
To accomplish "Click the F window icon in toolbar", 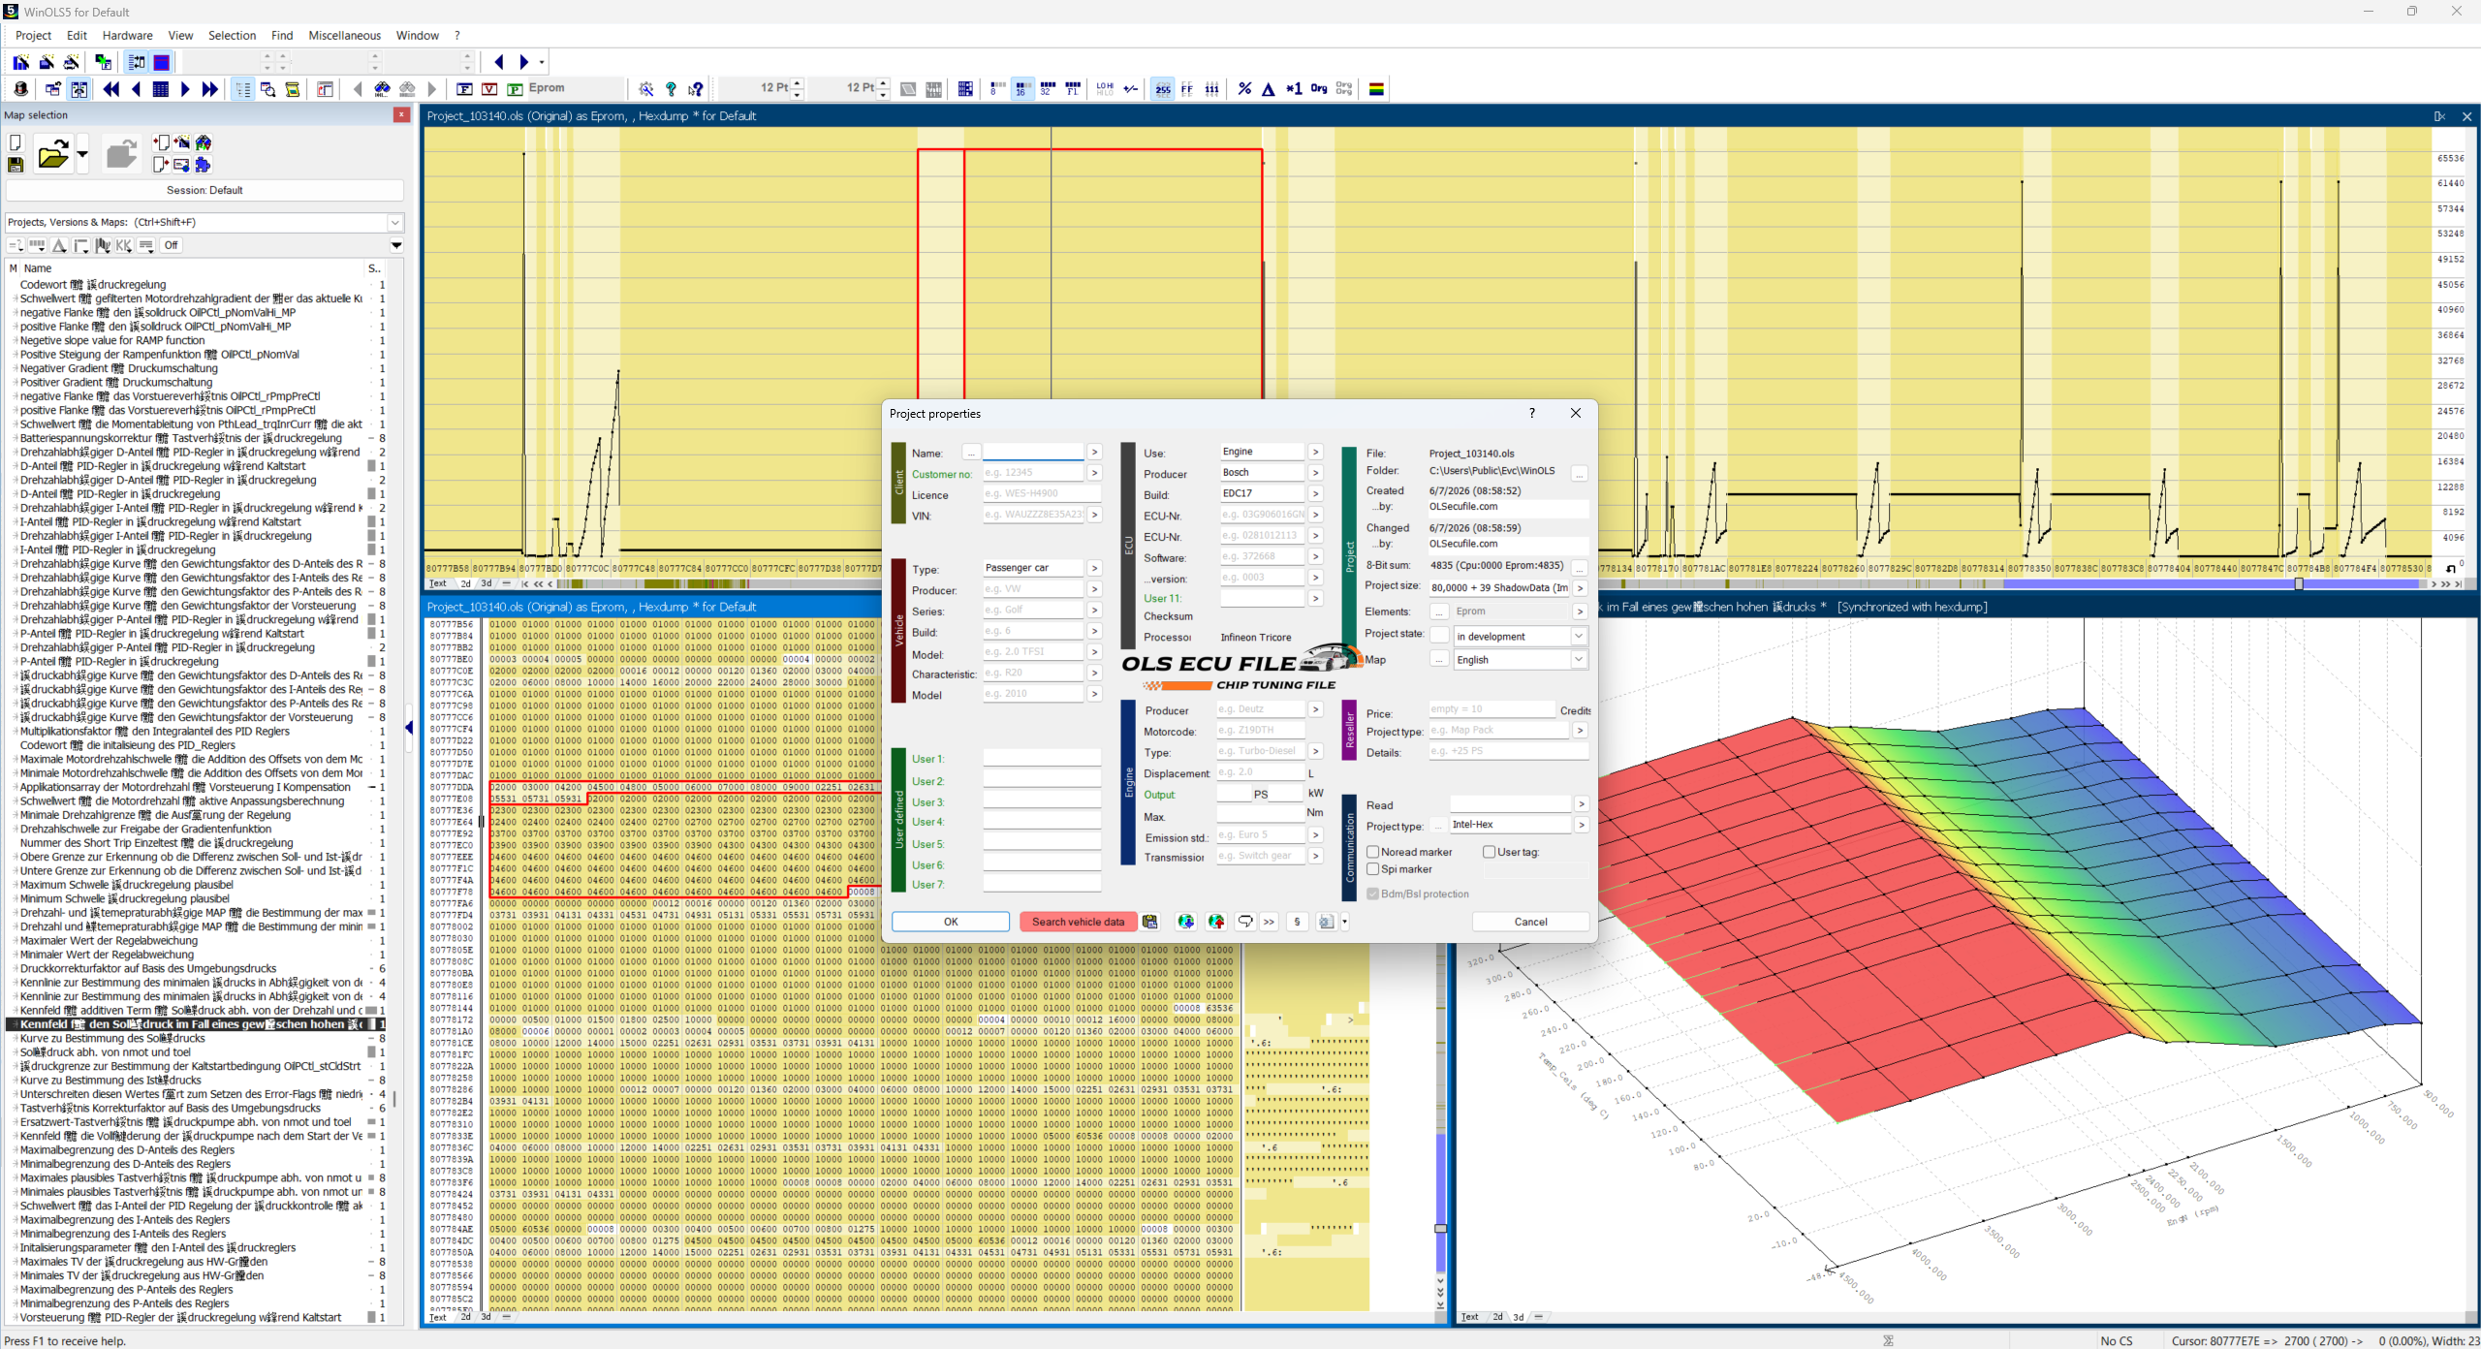I will click(465, 89).
